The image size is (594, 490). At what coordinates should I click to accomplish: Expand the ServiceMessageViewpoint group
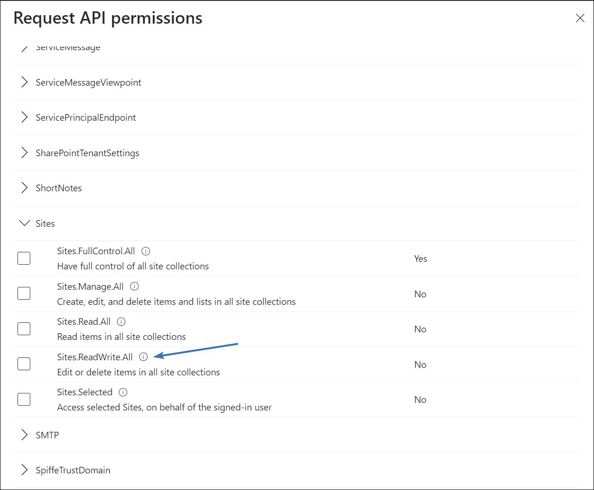pos(24,82)
